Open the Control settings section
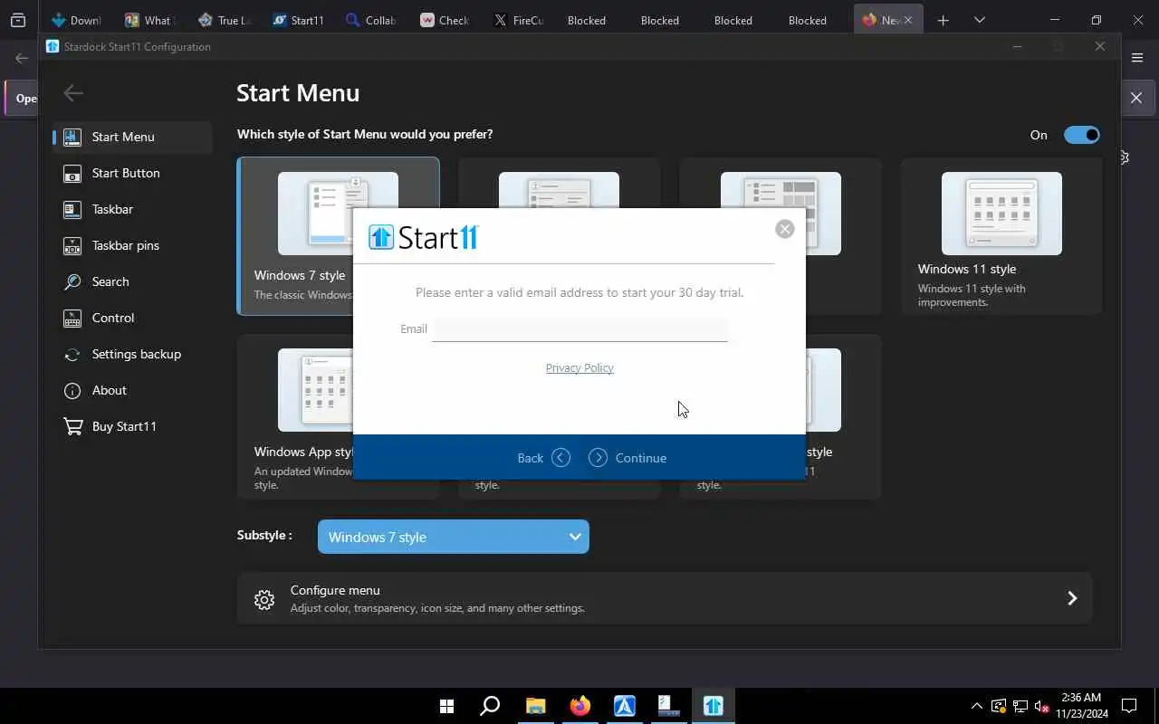This screenshot has height=724, width=1159. coord(132,318)
